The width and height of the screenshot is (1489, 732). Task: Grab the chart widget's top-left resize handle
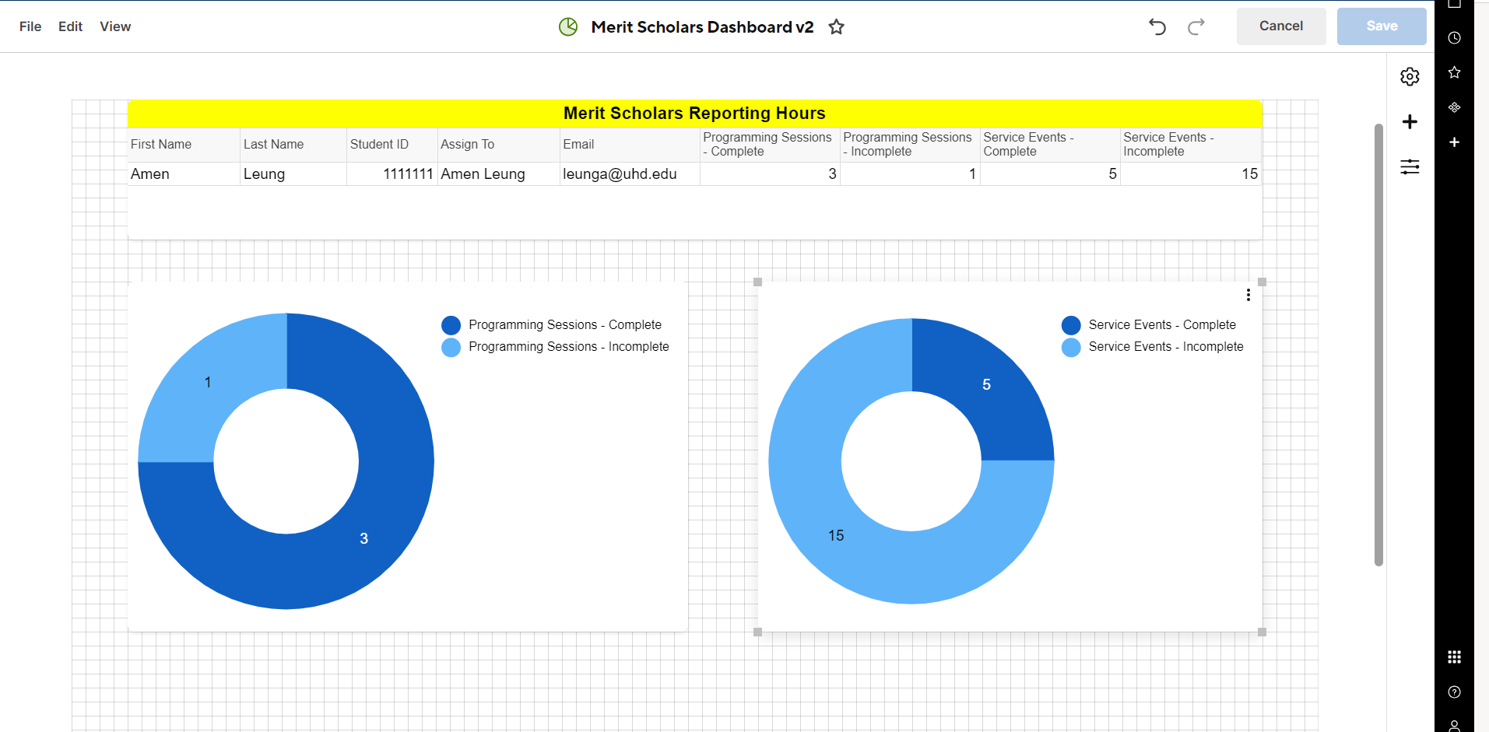757,282
